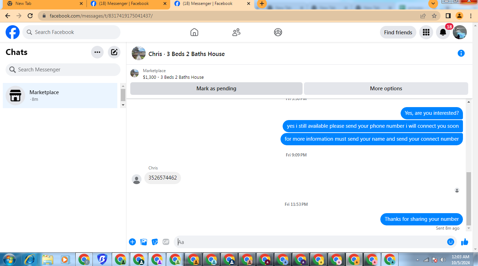Screen dimensions: 478x266
Task: Click the Search Facebook field
Action: coord(71,32)
